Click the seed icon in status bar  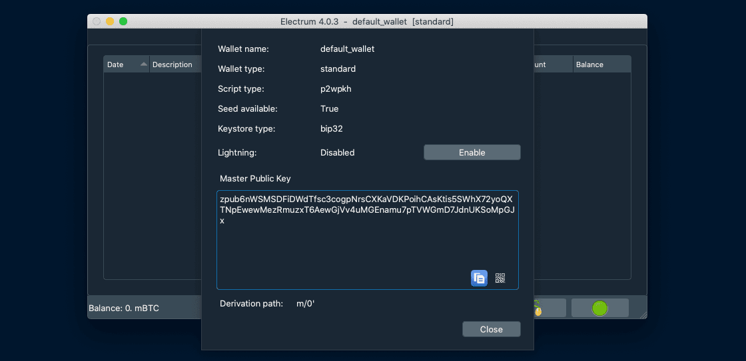tap(539, 308)
